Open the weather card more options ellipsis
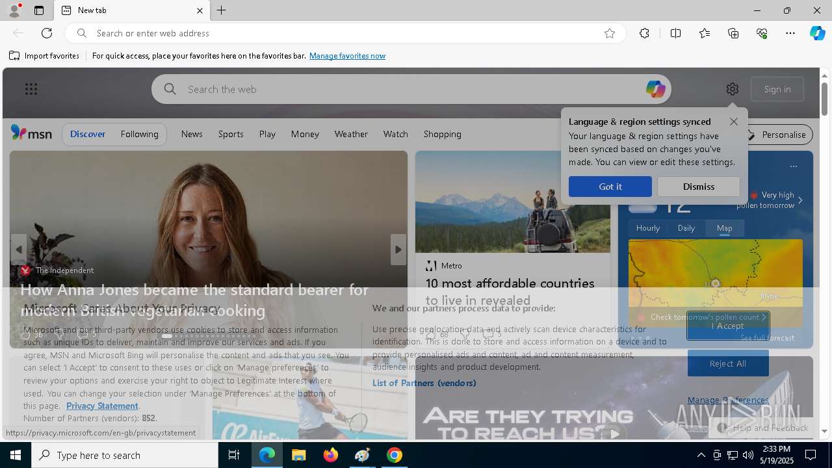The image size is (832, 468). (794, 166)
